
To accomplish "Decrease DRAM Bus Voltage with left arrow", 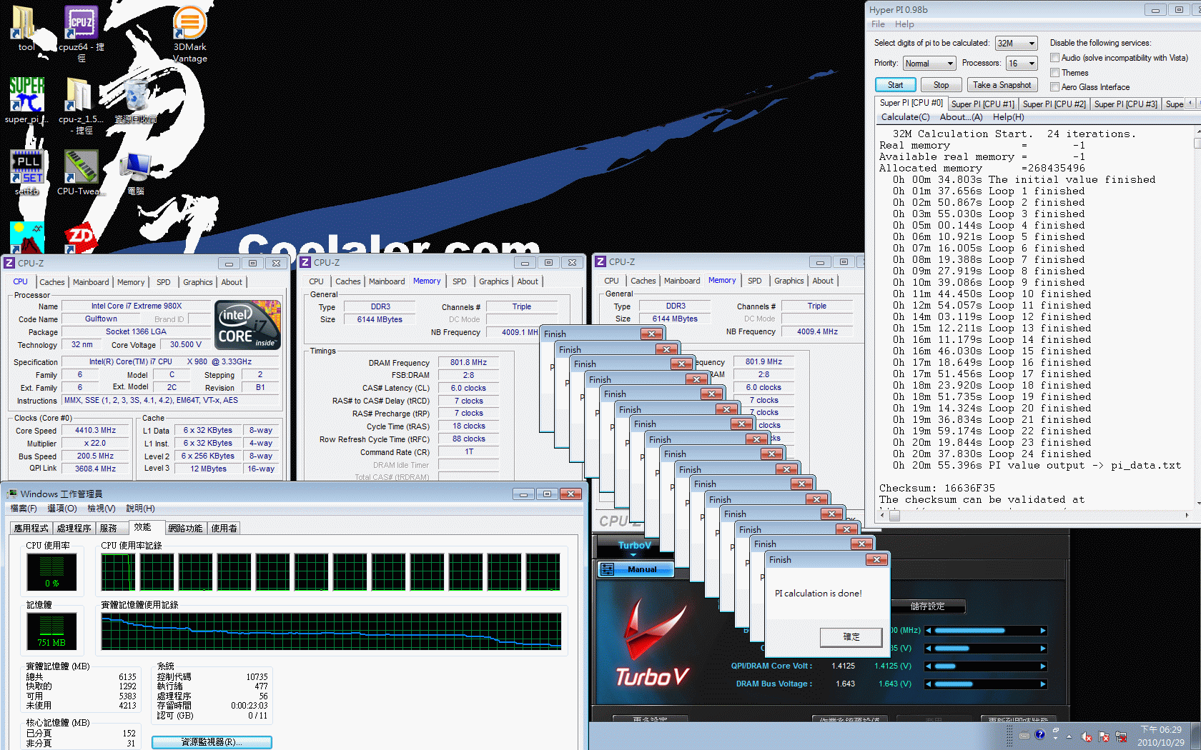I will (x=928, y=684).
